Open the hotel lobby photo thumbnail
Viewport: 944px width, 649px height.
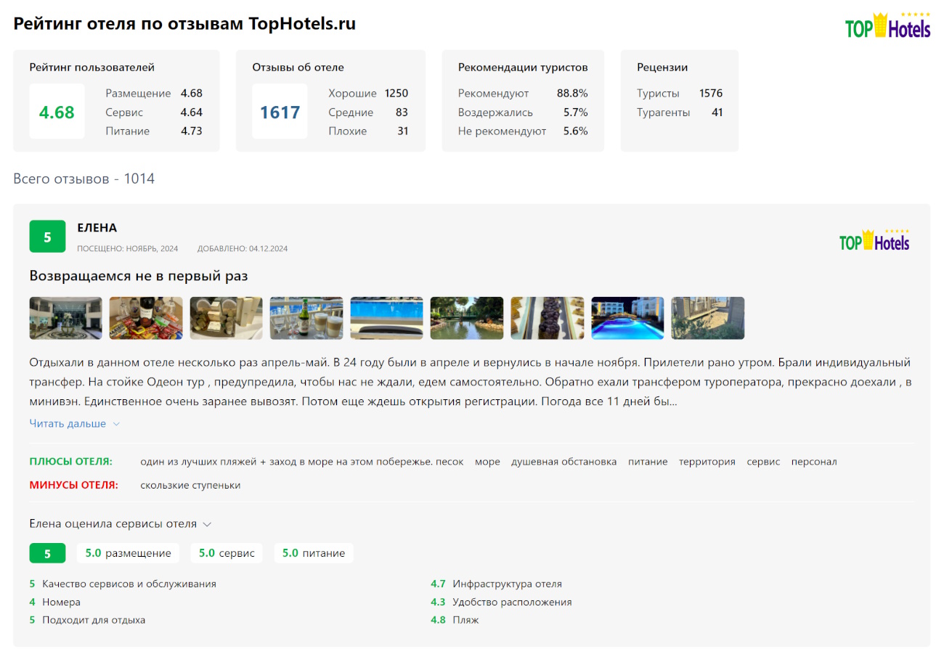66,318
